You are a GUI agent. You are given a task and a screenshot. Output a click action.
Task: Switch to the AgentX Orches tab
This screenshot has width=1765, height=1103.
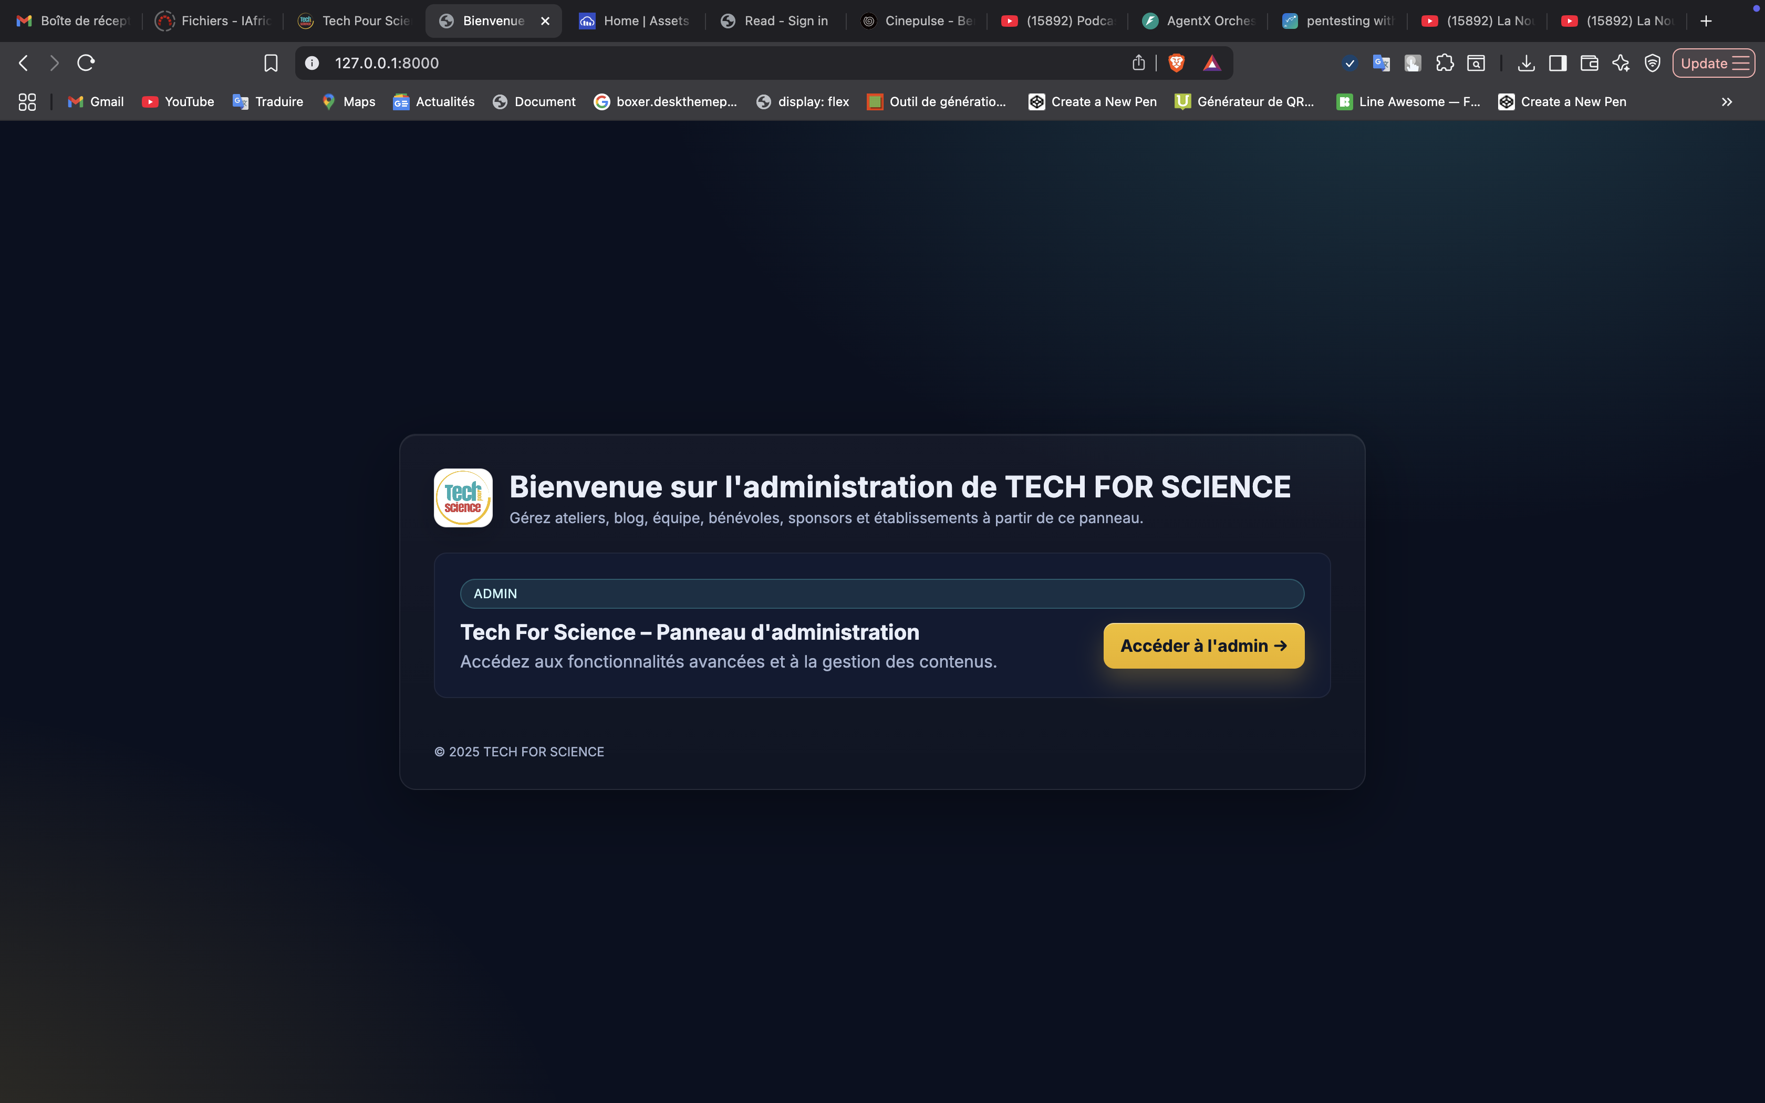(1198, 21)
